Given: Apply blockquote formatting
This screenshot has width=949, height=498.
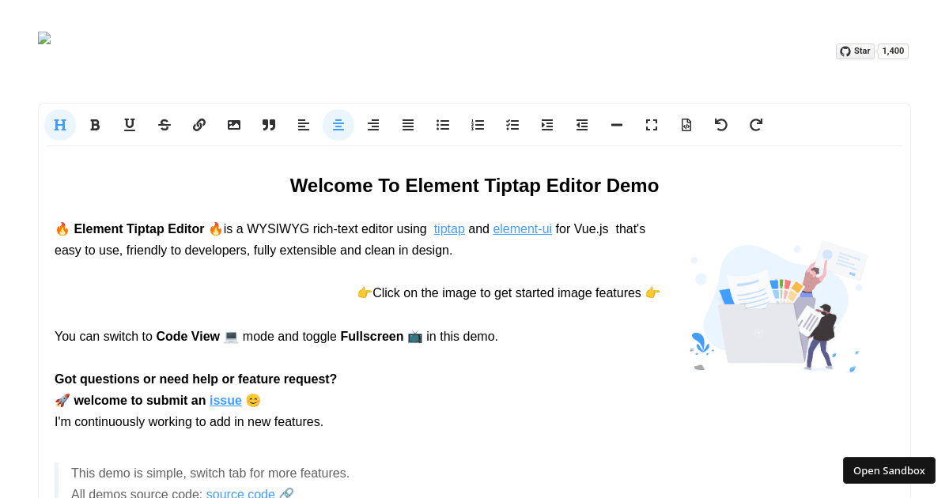Looking at the screenshot, I should click(269, 125).
